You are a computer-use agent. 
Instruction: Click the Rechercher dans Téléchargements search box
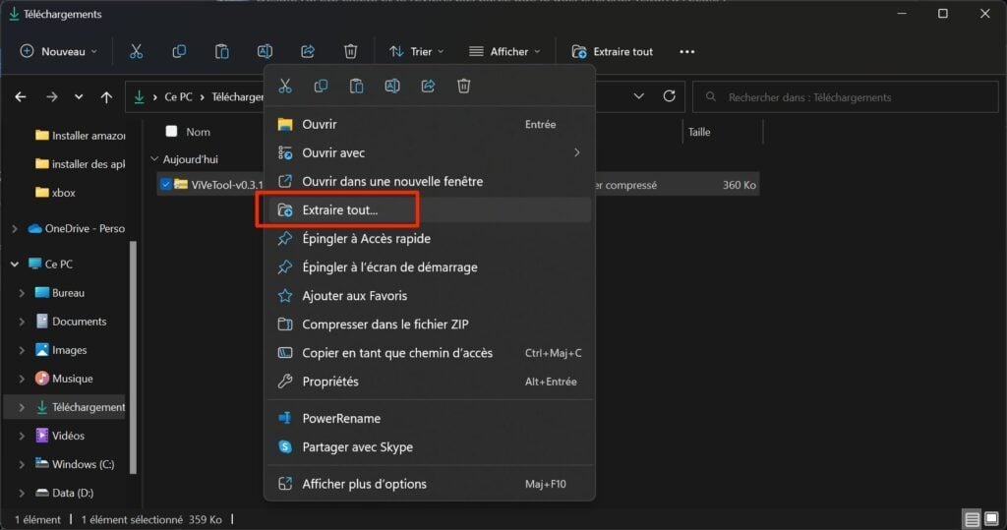845,97
